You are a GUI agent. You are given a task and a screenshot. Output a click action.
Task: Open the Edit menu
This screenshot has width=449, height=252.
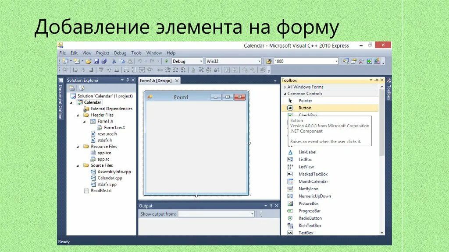coord(74,53)
